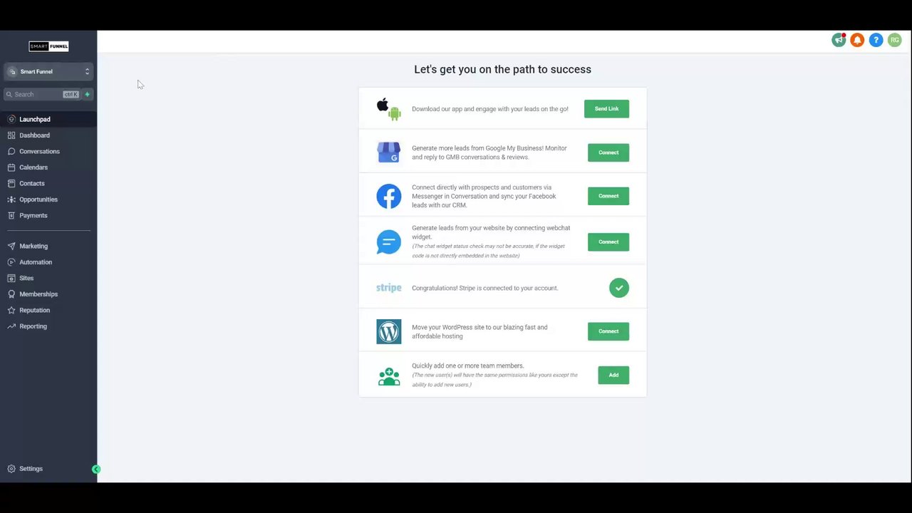Screen dimensions: 912x513
Task: Click the Facebook logo icon
Action: pos(389,196)
